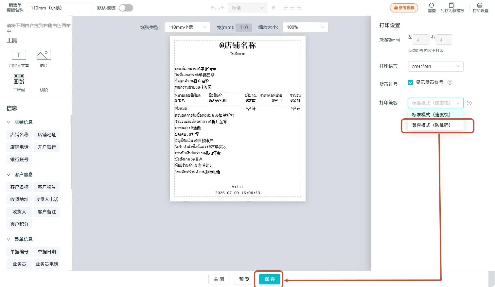The height and width of the screenshot is (287, 495).
Task: Toggle bold formatting B icon
Action: click(274, 8)
